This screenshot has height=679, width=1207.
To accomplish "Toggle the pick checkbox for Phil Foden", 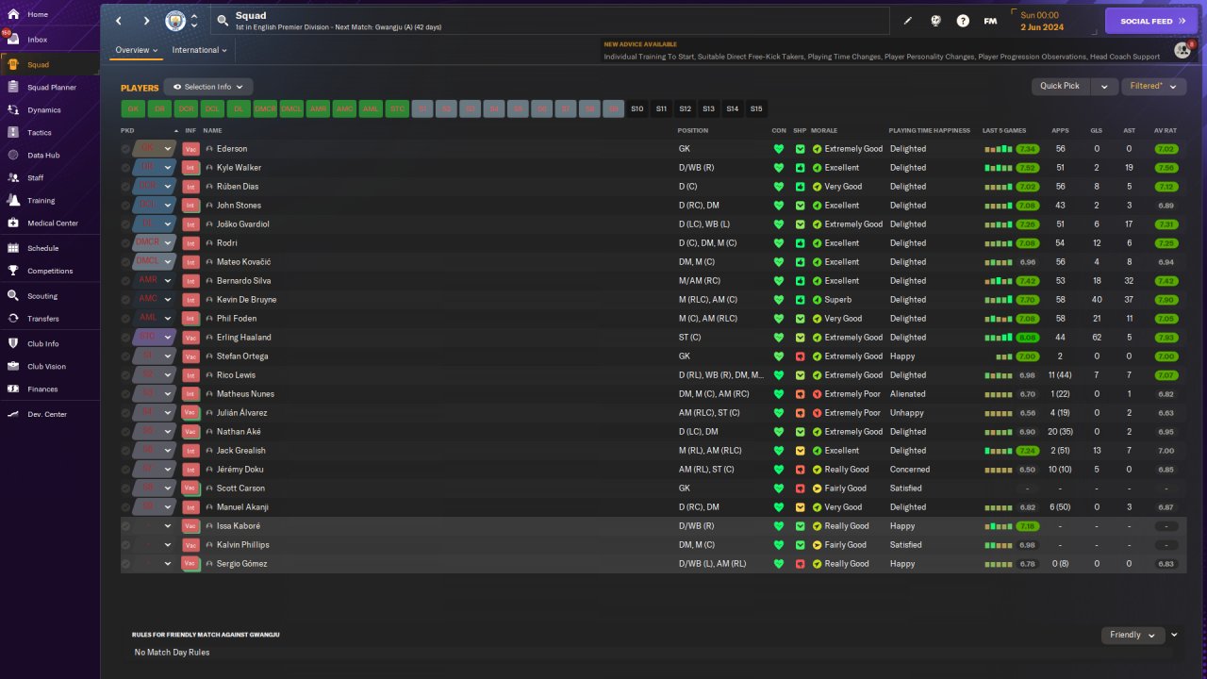I will [125, 319].
